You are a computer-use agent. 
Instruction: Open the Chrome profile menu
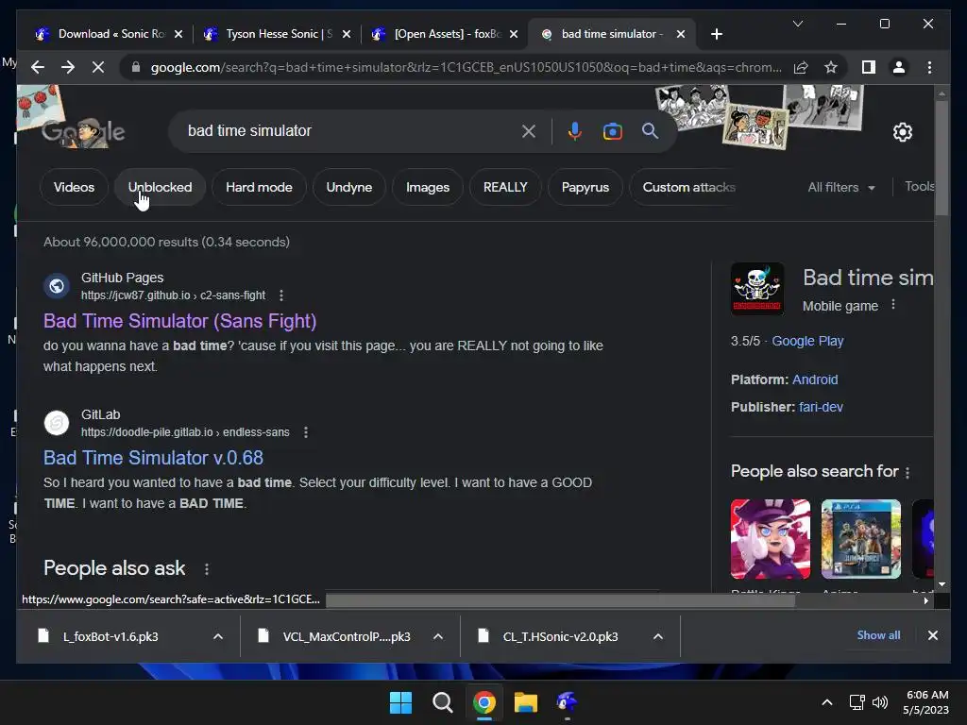[x=899, y=67]
